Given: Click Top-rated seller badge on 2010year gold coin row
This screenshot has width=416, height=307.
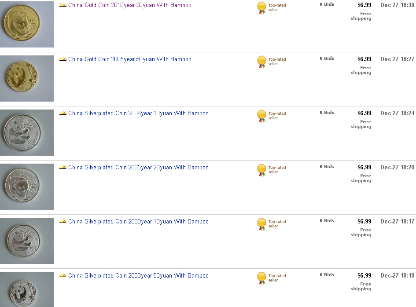Looking at the screenshot, I should (262, 8).
